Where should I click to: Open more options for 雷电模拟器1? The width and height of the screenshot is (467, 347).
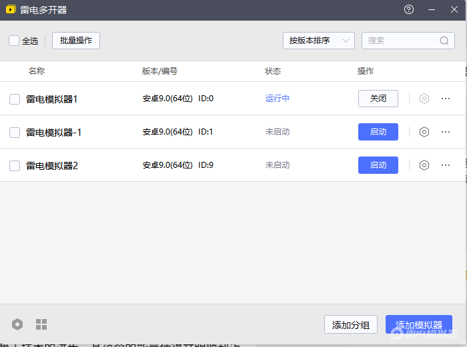(x=446, y=99)
